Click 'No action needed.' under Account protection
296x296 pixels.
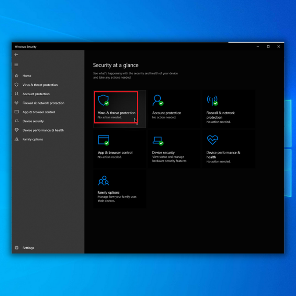[164, 117]
